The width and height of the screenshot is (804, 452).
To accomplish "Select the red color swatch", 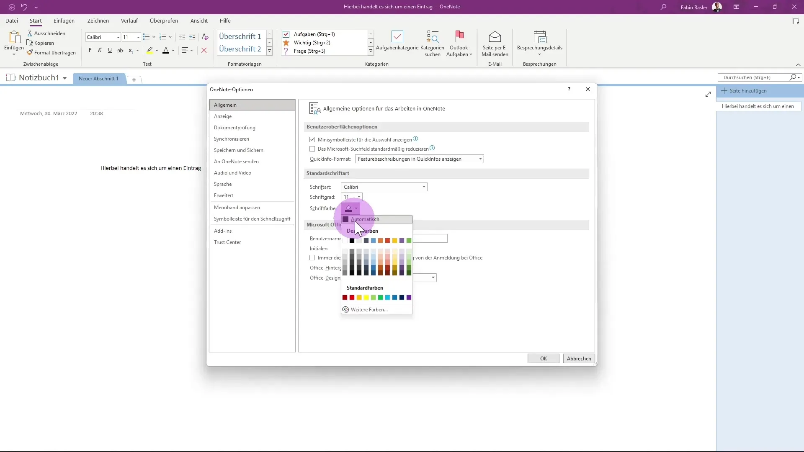I will click(352, 298).
